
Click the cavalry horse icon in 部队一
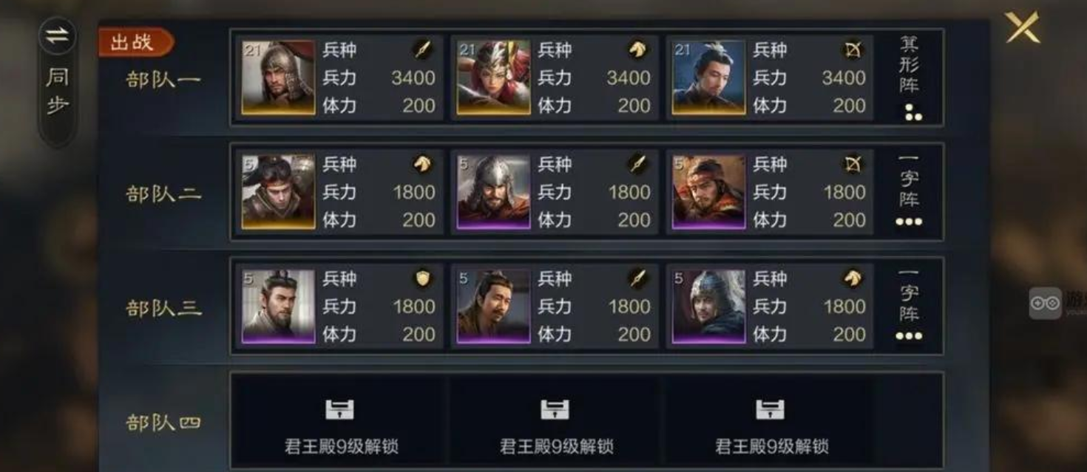click(x=638, y=49)
